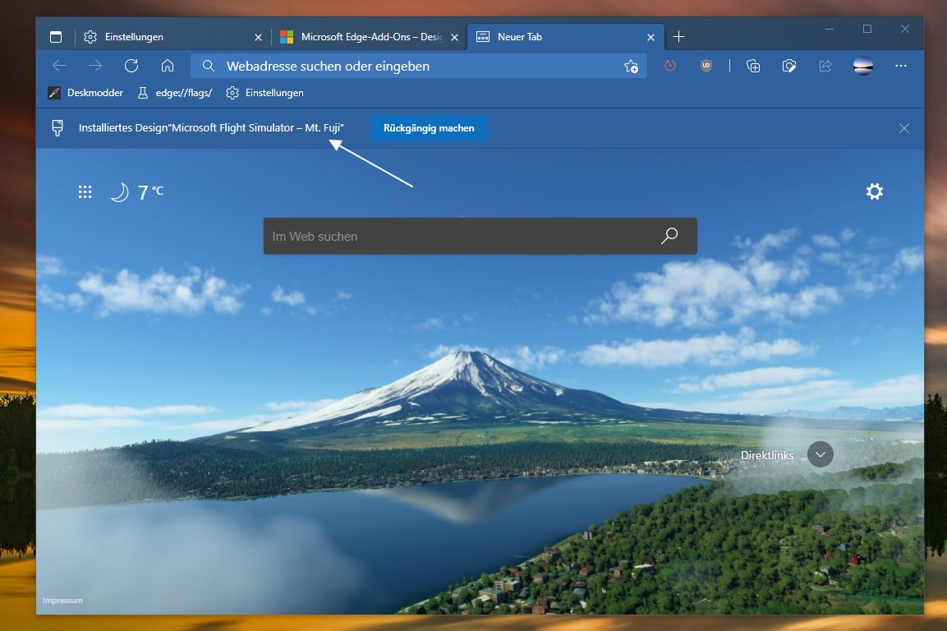Go to the home page icon
The image size is (947, 631).
168,66
